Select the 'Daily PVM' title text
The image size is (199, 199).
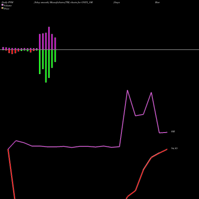click(8, 2)
